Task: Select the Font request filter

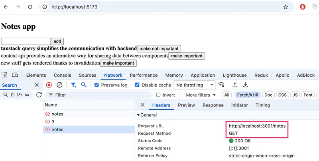Action: 308,95
